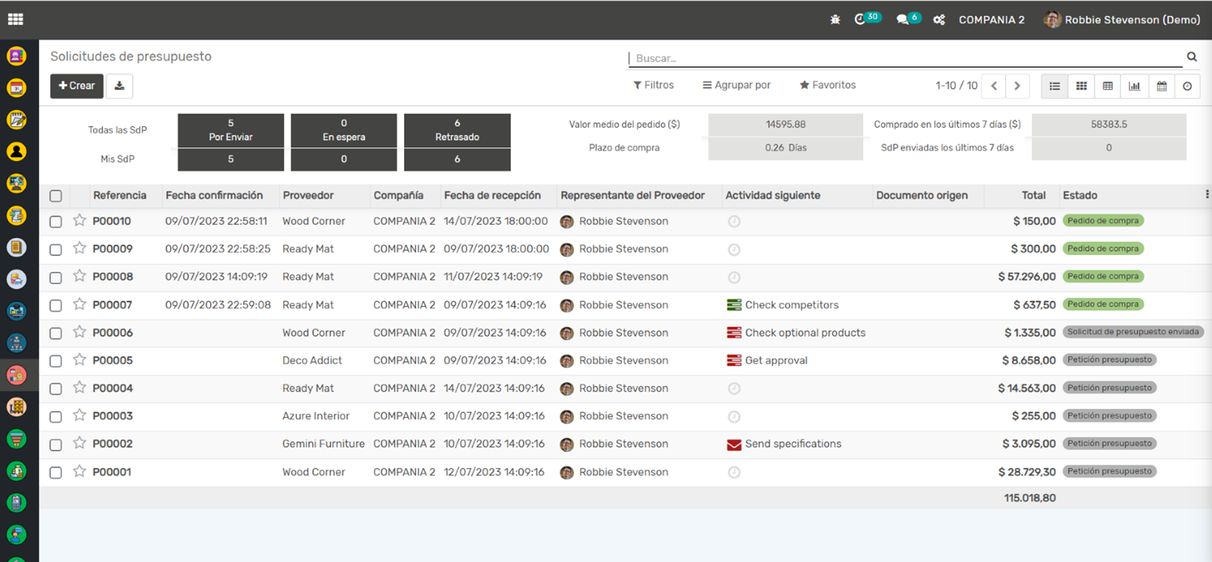Viewport: 1212px width, 562px height.
Task: Switch to graph chart view
Action: [x=1135, y=86]
